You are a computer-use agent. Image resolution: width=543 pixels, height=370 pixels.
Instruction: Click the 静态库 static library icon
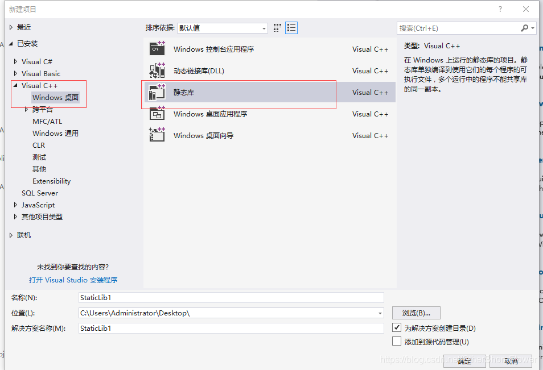point(157,92)
